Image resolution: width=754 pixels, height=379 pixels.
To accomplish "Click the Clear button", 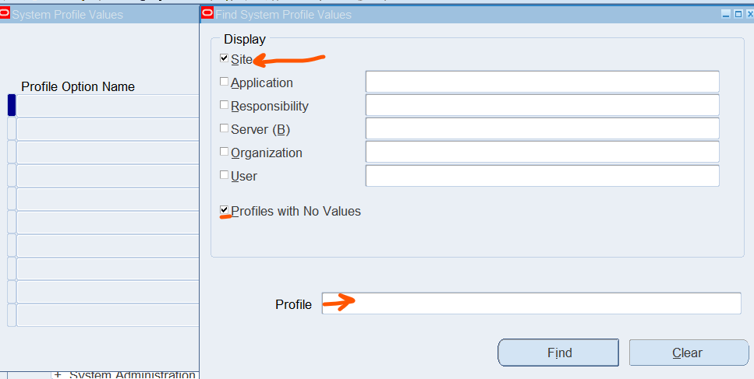I will point(689,353).
